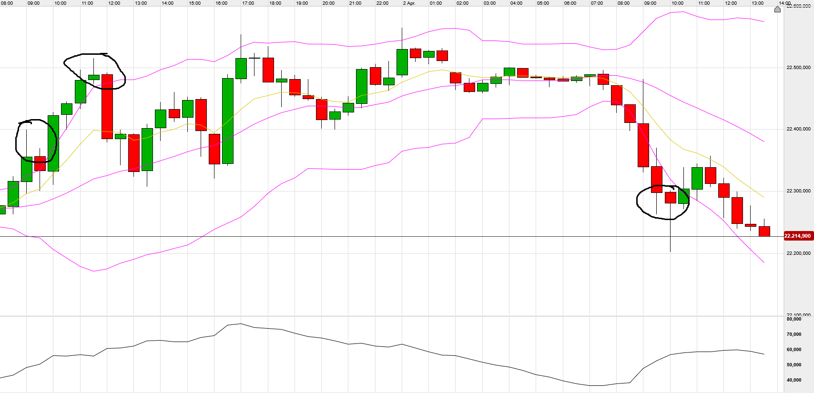Image resolution: width=814 pixels, height=393 pixels.
Task: Select the red 22.214,900 current price tag
Action: [798, 236]
